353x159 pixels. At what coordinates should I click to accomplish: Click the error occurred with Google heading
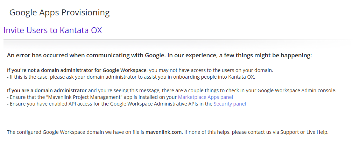click(159, 55)
